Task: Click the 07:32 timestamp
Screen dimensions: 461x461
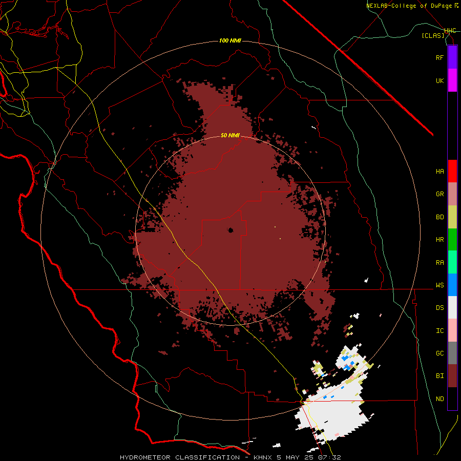Action: pyautogui.click(x=329, y=457)
